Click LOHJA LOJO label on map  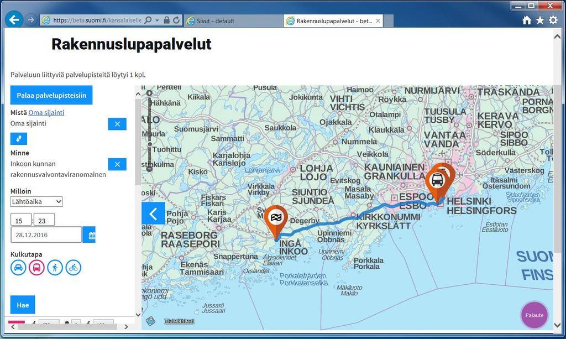coord(316,173)
